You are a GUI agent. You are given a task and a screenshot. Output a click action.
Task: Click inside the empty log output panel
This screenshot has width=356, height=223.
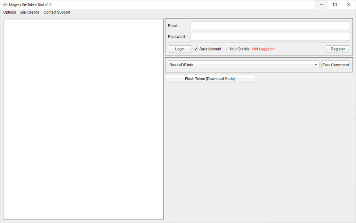pyautogui.click(x=83, y=119)
